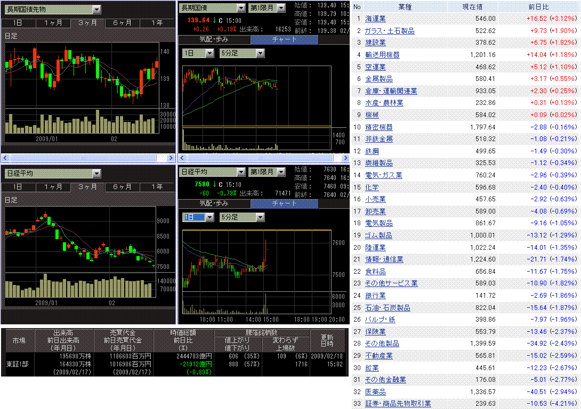
Task: Open the 鉱業 sector link
Action: (372, 368)
